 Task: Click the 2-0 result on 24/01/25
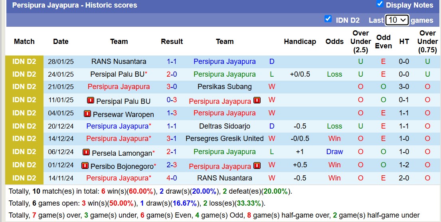172,74
